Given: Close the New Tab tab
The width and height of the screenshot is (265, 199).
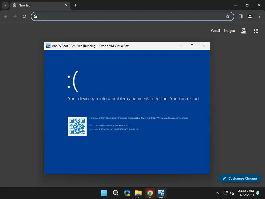Looking at the screenshot, I should click(x=66, y=5).
